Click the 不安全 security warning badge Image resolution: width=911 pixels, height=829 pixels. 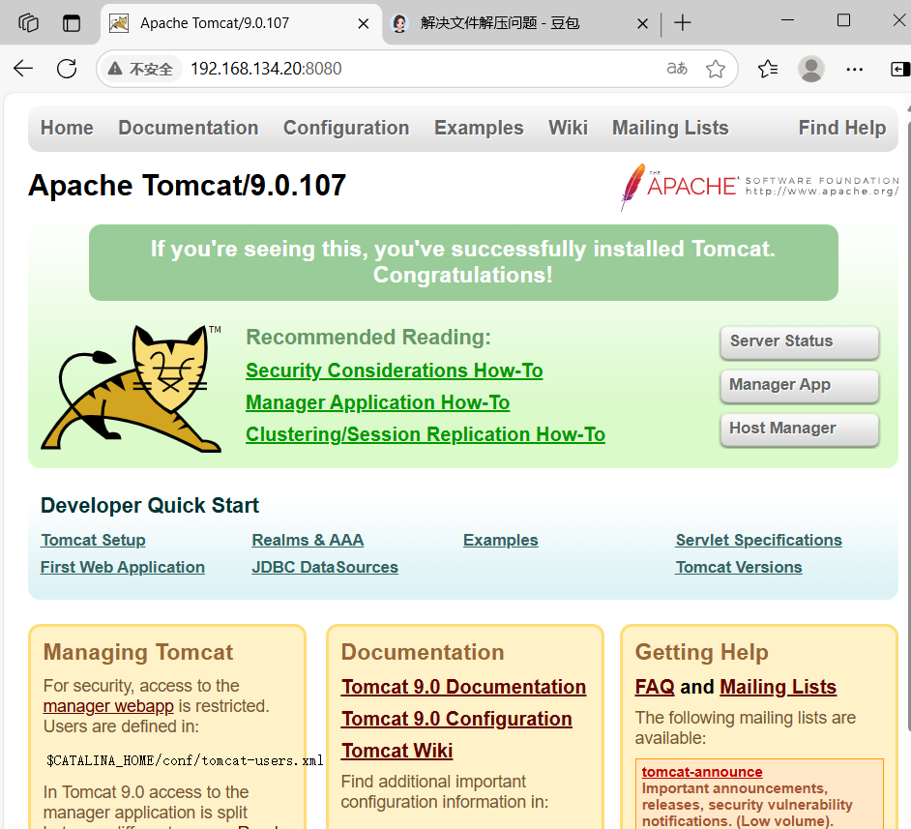click(x=141, y=69)
